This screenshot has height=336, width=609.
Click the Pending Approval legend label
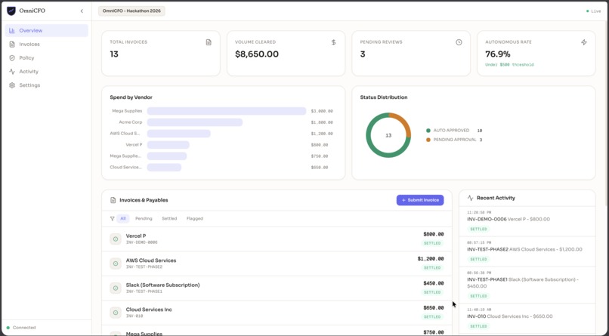[x=455, y=140]
